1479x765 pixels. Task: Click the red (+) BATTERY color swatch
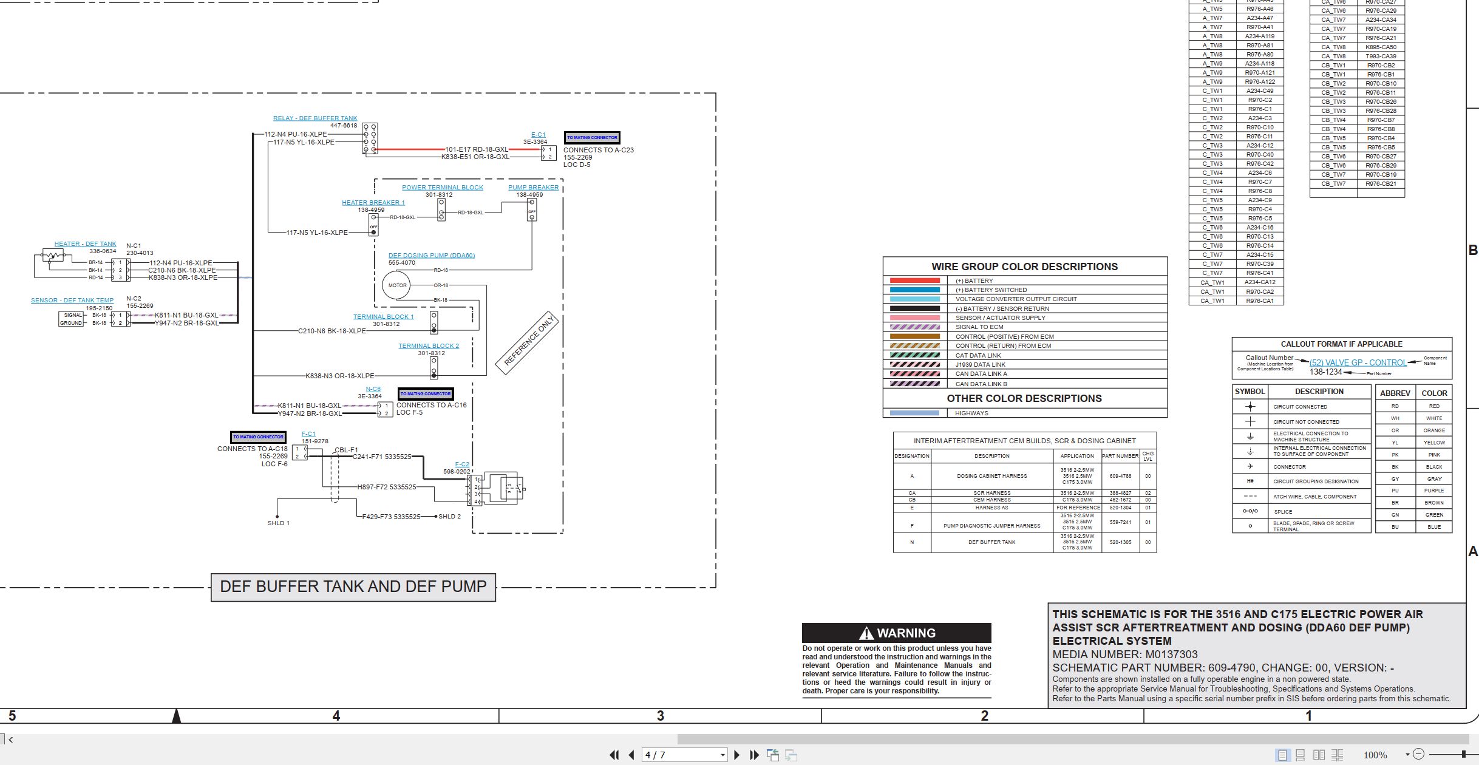click(914, 280)
